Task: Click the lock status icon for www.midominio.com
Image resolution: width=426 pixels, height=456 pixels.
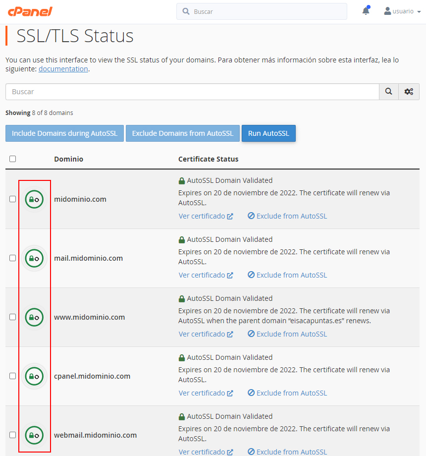Action: (x=34, y=317)
